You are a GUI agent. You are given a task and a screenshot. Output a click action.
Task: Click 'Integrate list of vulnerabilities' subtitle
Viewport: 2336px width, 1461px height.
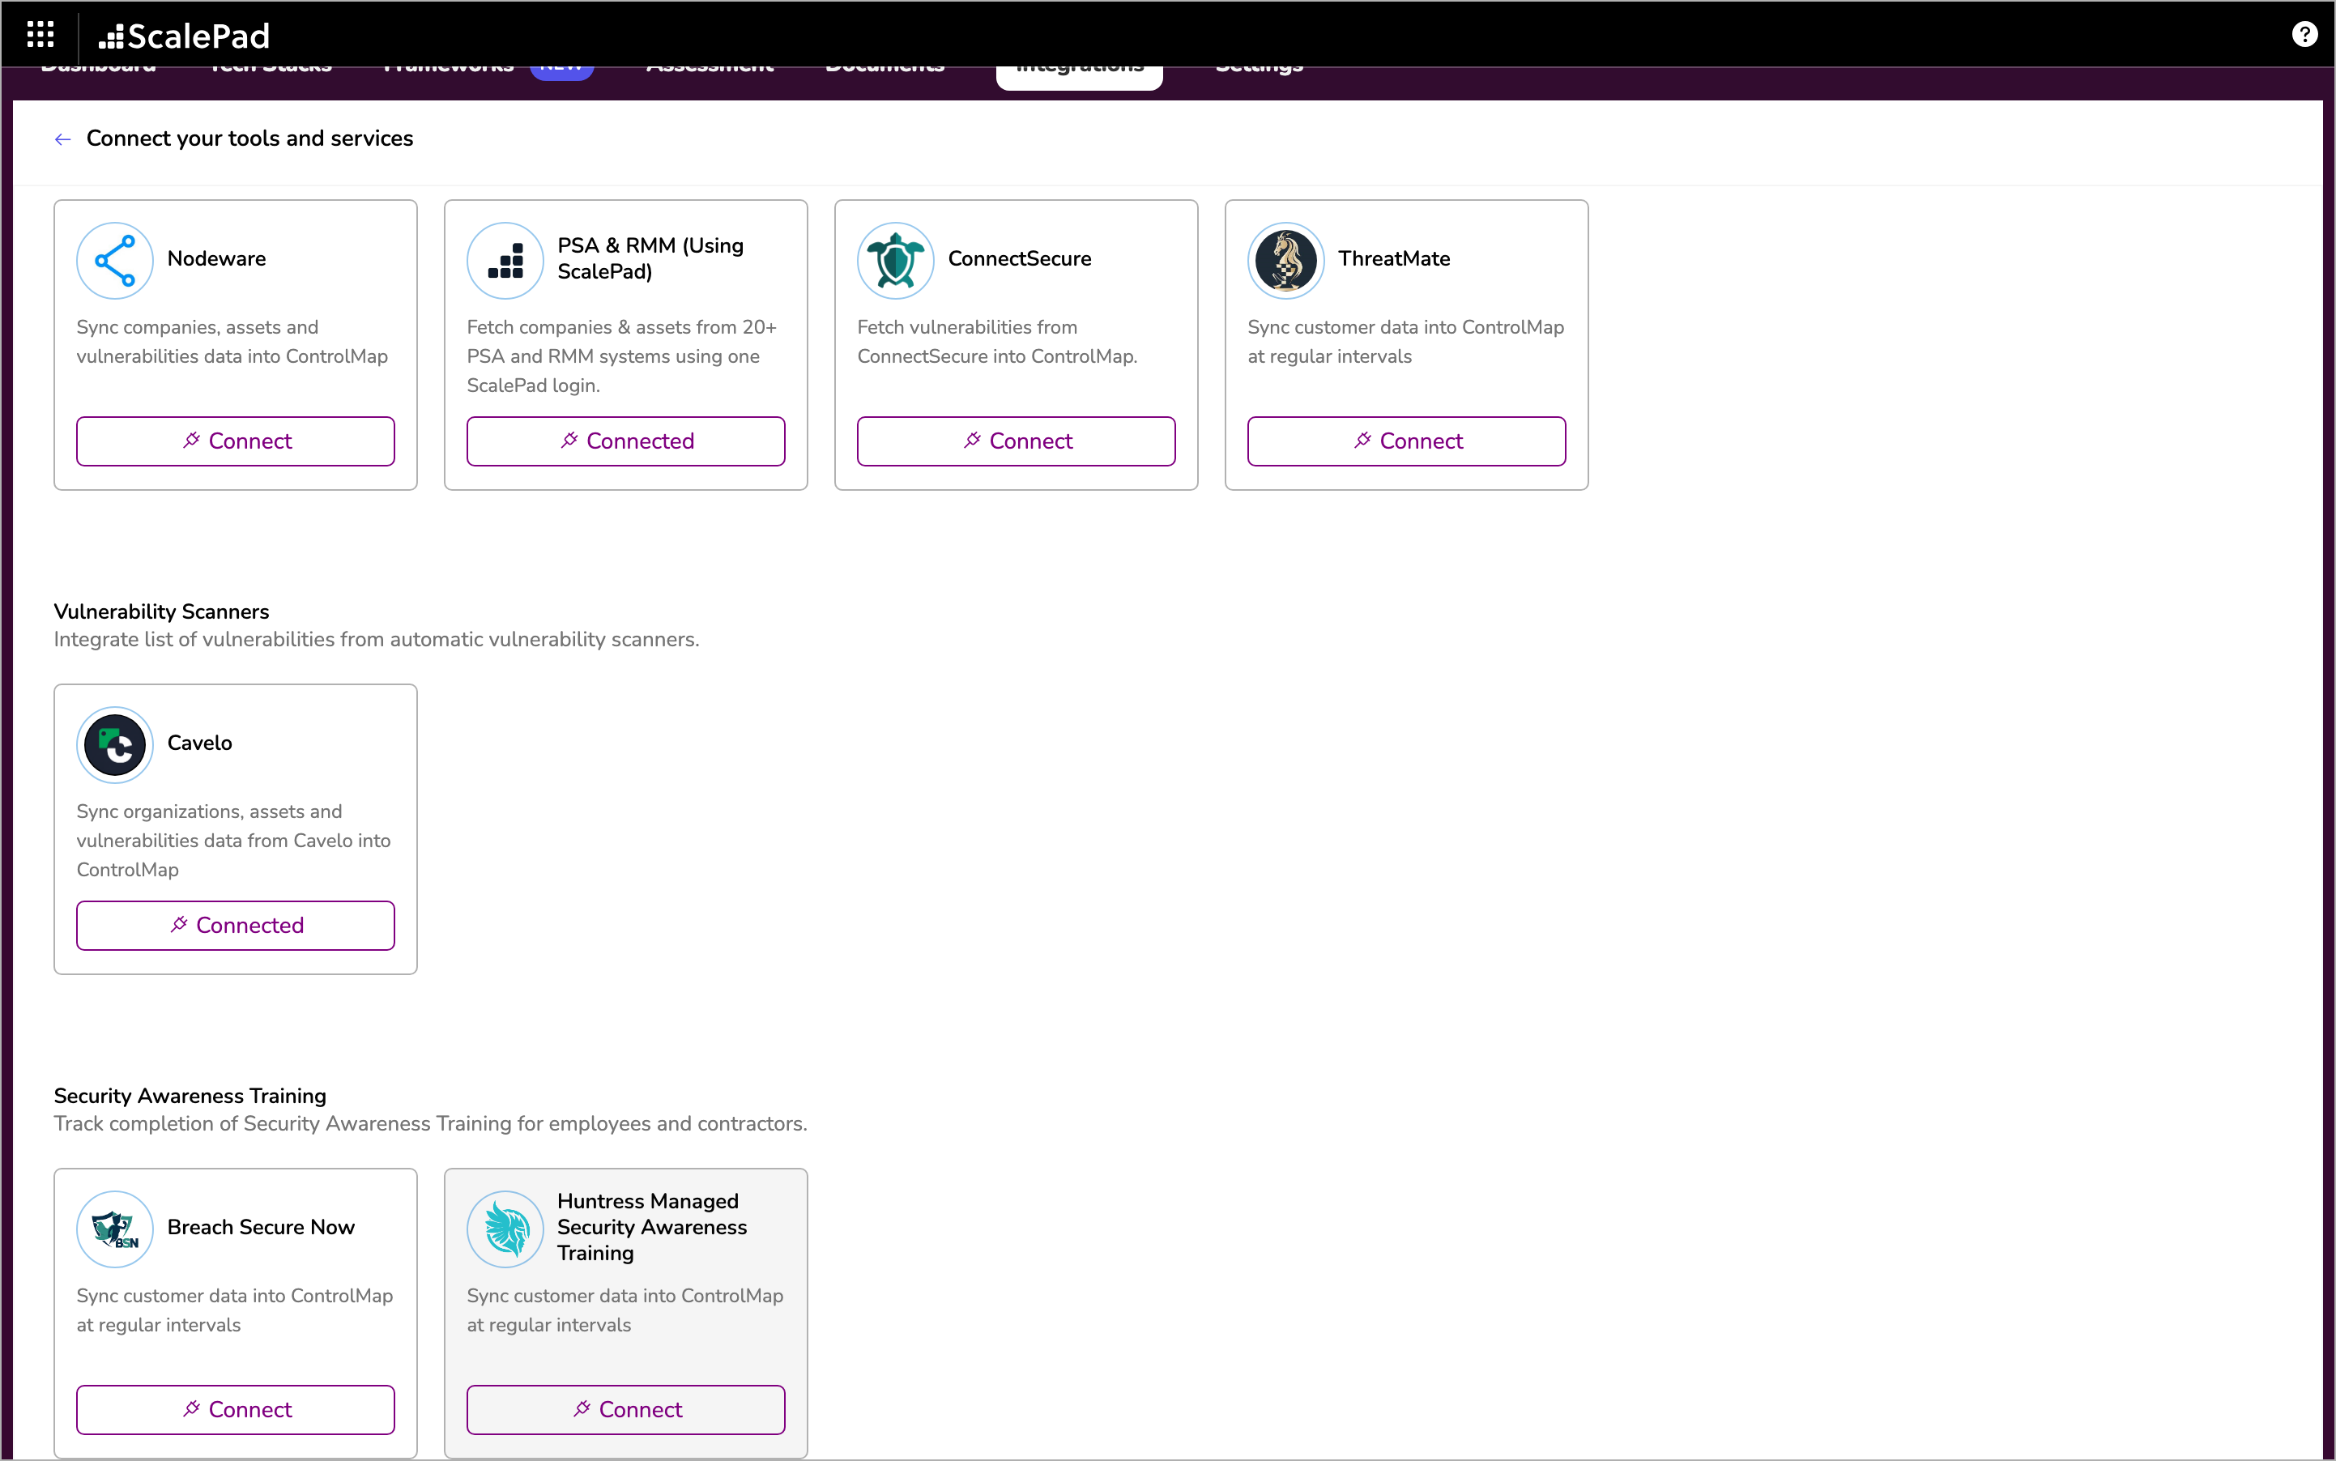coord(377,640)
